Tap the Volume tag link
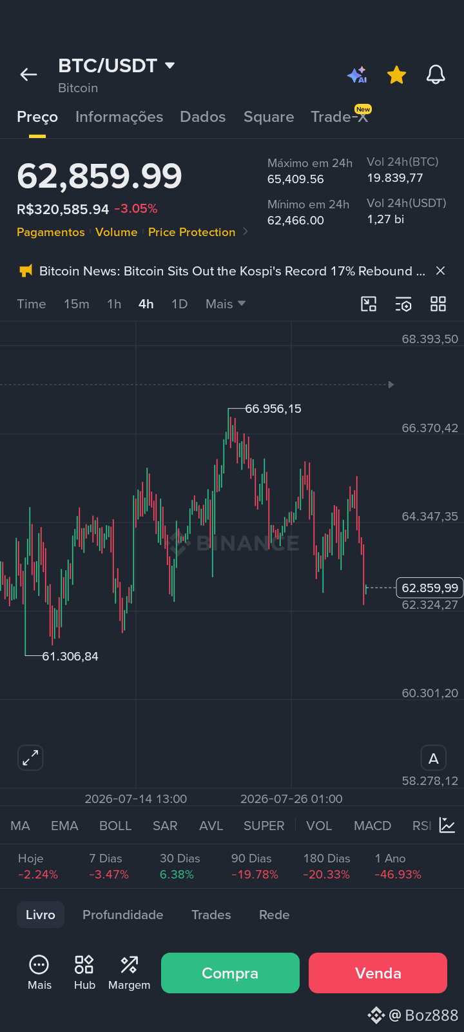The height and width of the screenshot is (1032, 464). (x=117, y=232)
